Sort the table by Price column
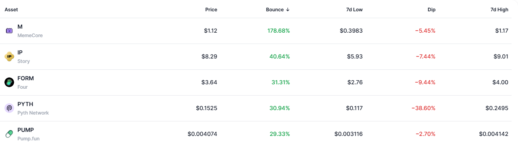Image resolution: width=518 pixels, height=146 pixels. [211, 10]
